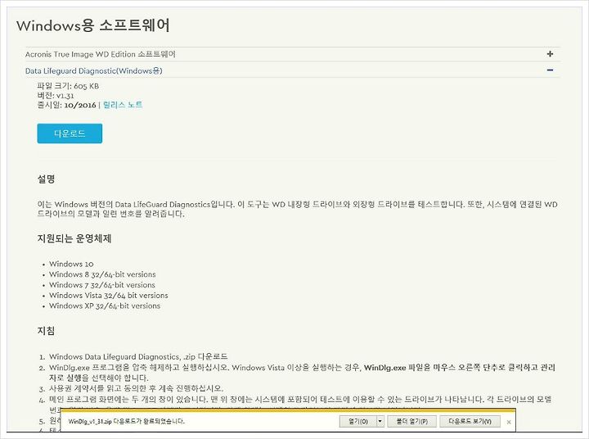Click the 열기(O) button in download bar
Screen dimensions: 589x439
point(358,421)
